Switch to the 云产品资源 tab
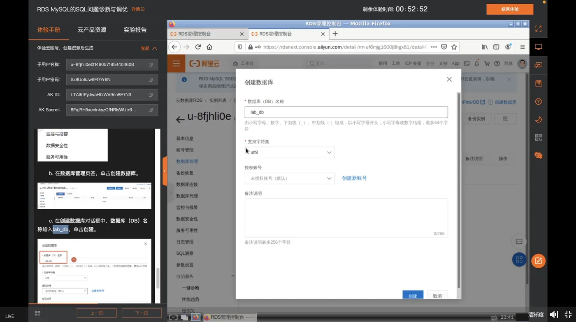Viewport: 576px width, 322px height. click(92, 30)
